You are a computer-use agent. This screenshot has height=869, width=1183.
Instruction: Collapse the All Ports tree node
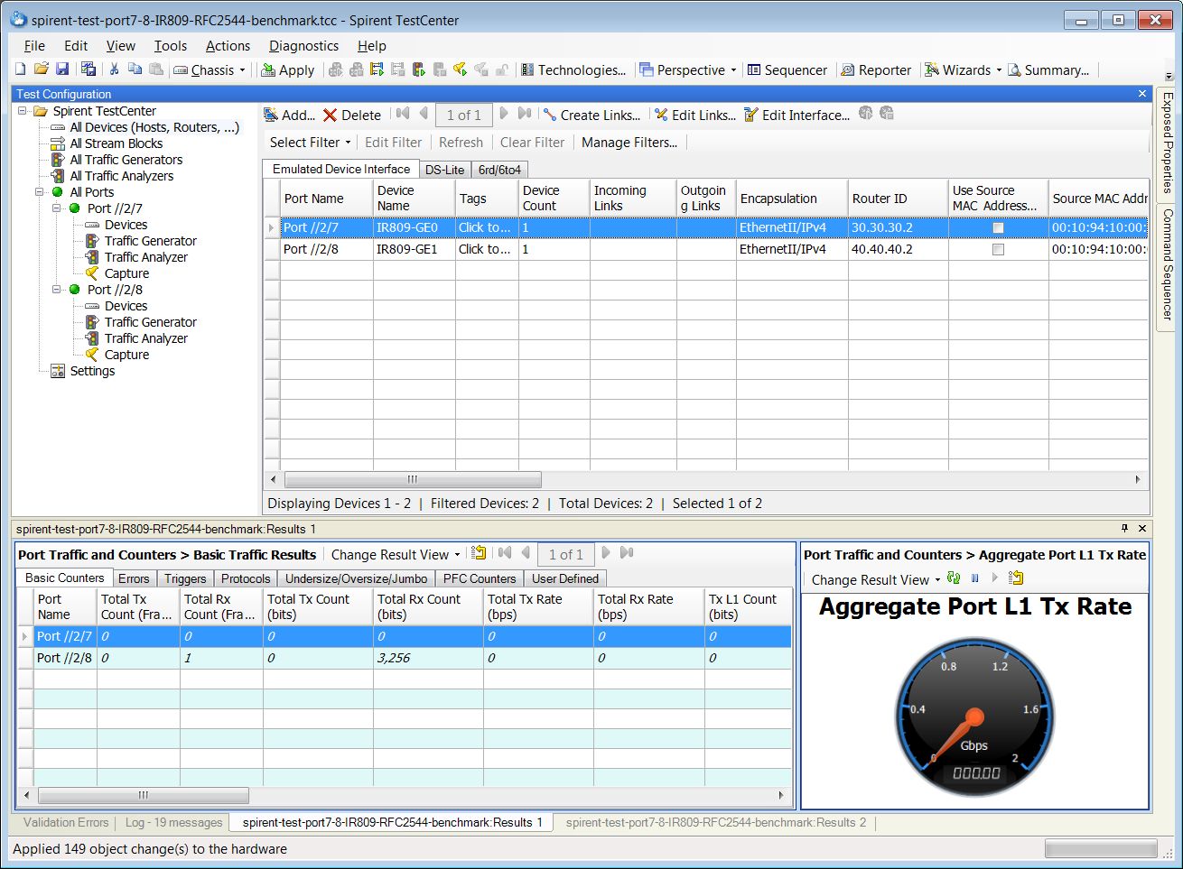coord(40,192)
